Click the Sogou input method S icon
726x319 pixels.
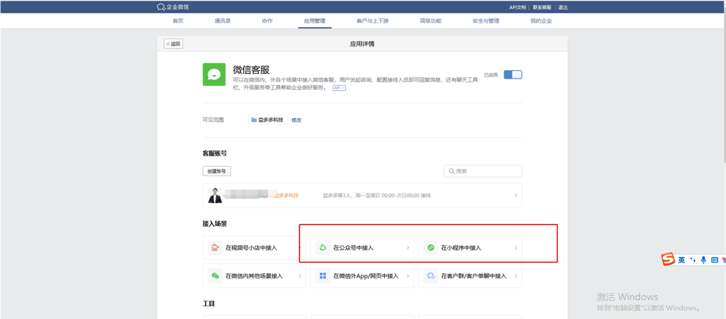tap(668, 259)
